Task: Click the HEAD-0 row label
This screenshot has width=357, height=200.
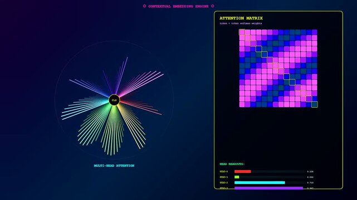Action: tap(224, 172)
